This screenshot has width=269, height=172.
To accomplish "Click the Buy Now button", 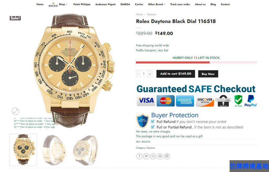I will (x=208, y=74).
